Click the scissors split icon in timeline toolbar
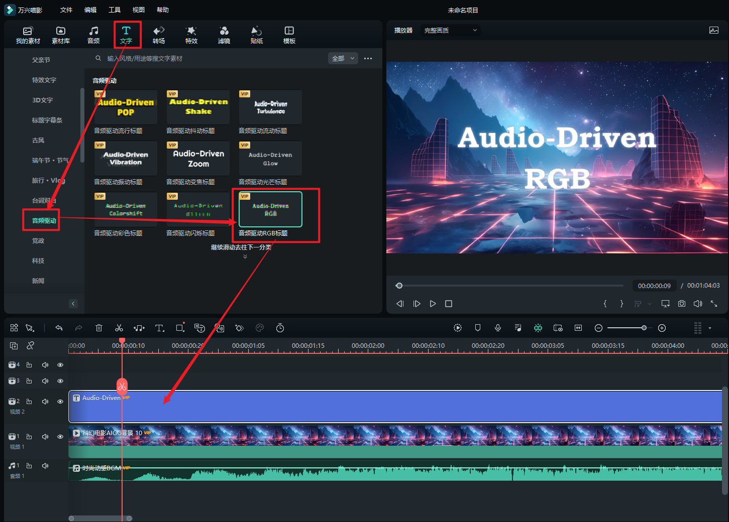The image size is (729, 522). click(119, 328)
